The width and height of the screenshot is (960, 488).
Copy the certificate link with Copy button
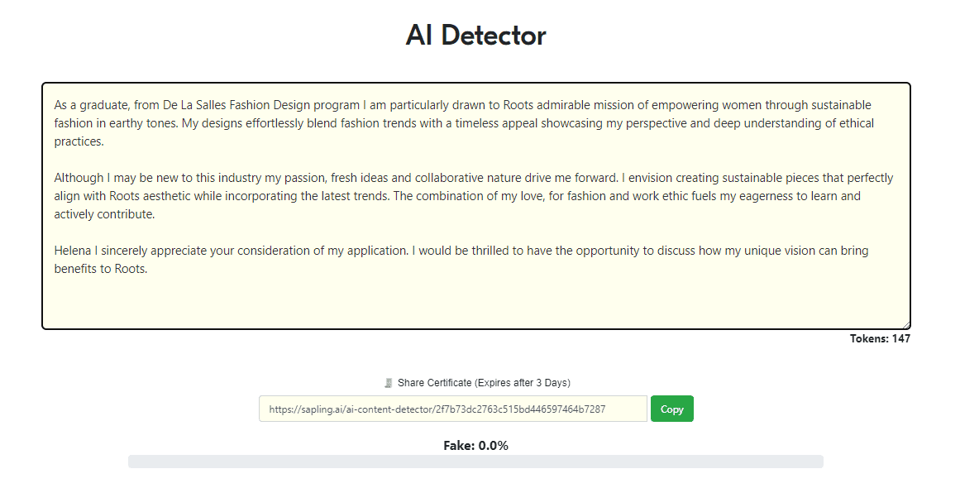click(x=671, y=409)
